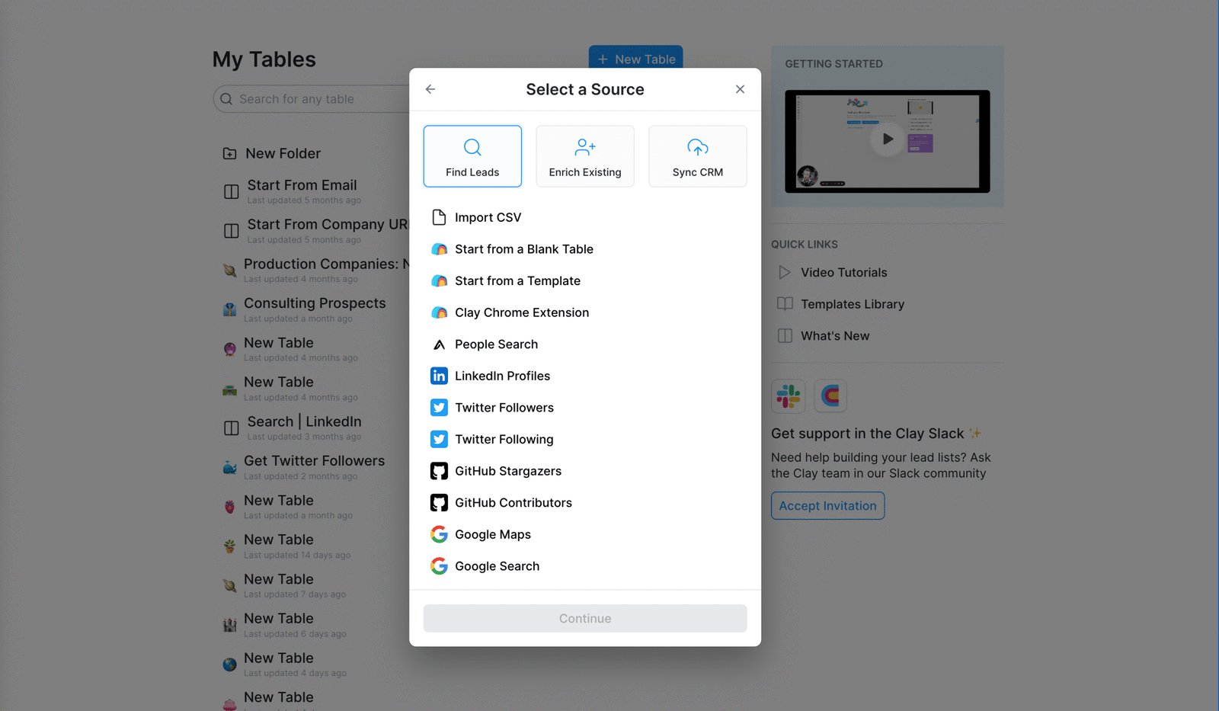
Task: Click the Slack logo icon
Action: (x=789, y=396)
